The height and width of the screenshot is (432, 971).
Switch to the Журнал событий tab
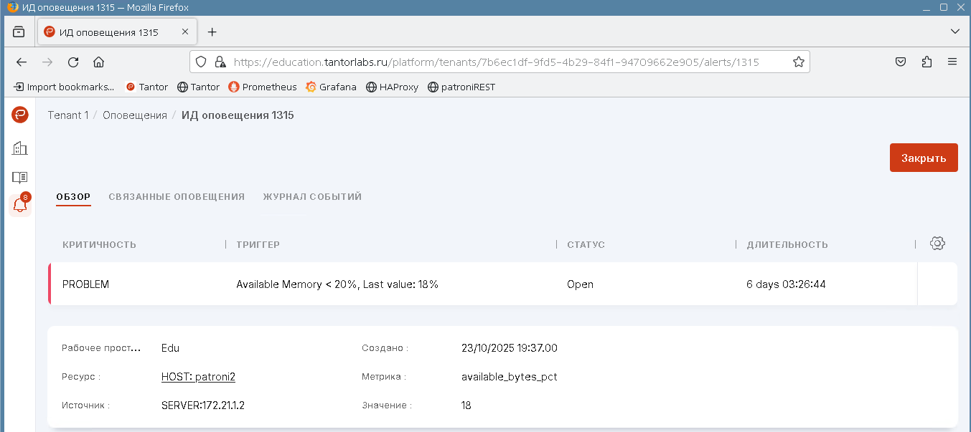pos(312,196)
